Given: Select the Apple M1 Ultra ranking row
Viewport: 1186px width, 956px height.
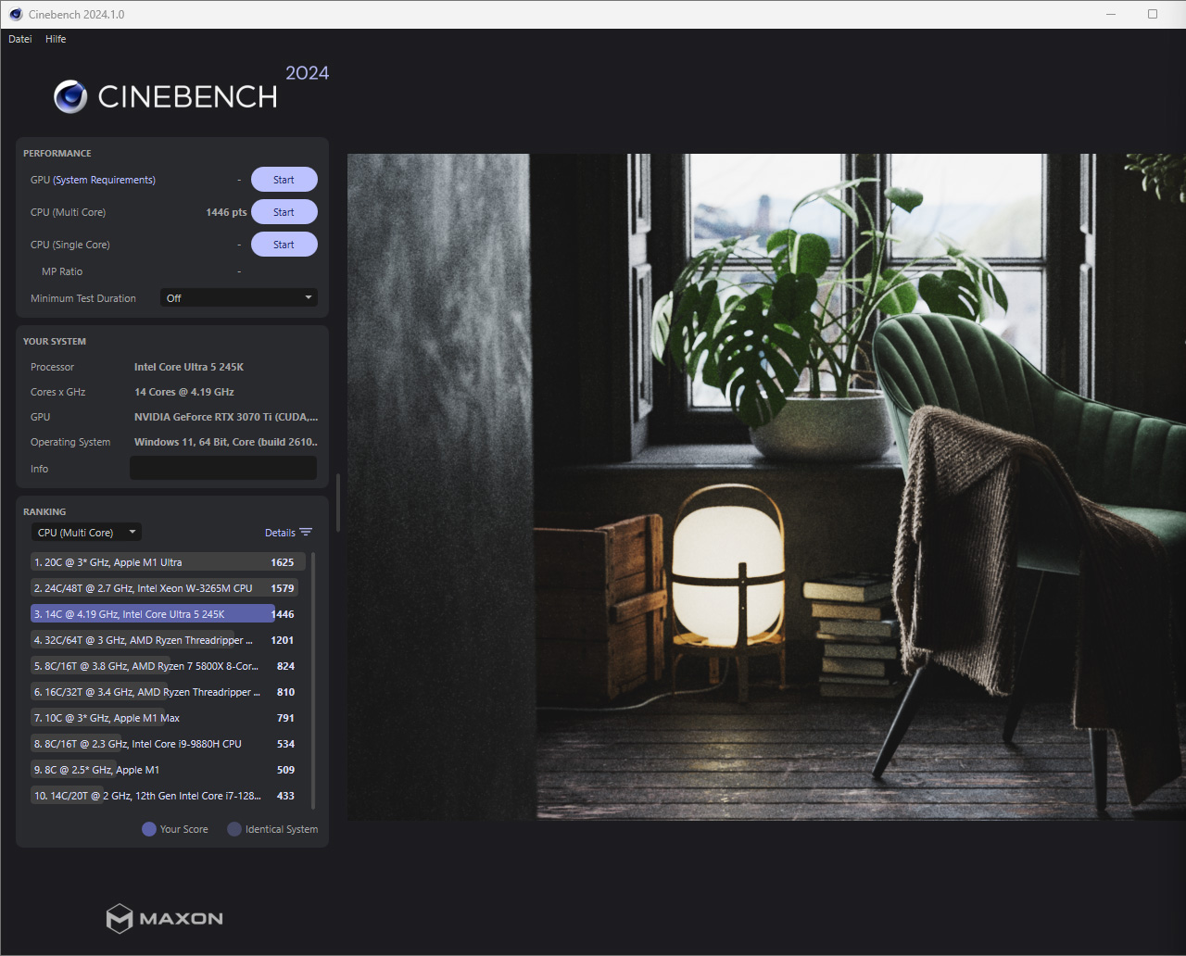Looking at the screenshot, I should (168, 562).
